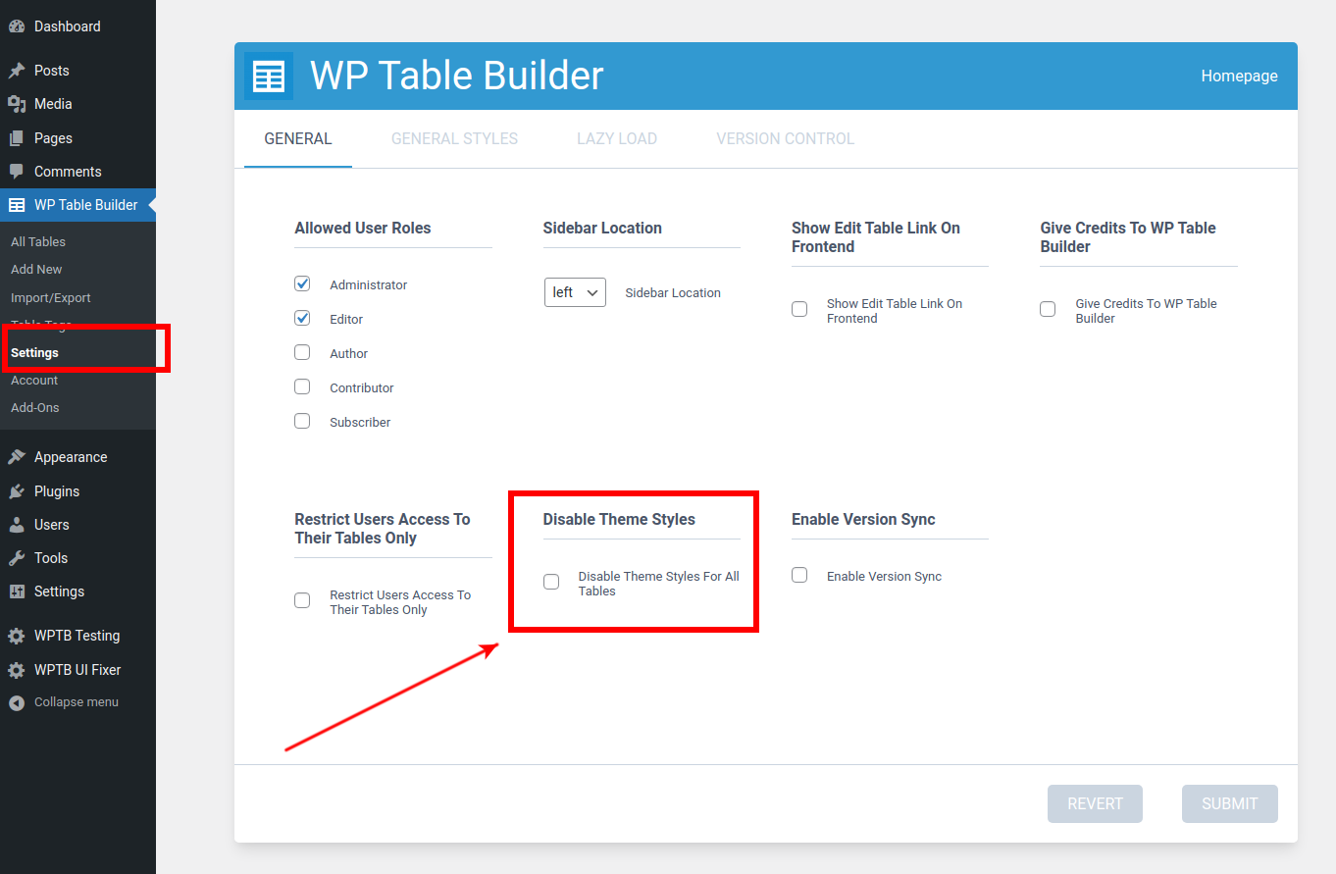The height and width of the screenshot is (874, 1336).
Task: Open the Version Control tab
Action: click(786, 138)
